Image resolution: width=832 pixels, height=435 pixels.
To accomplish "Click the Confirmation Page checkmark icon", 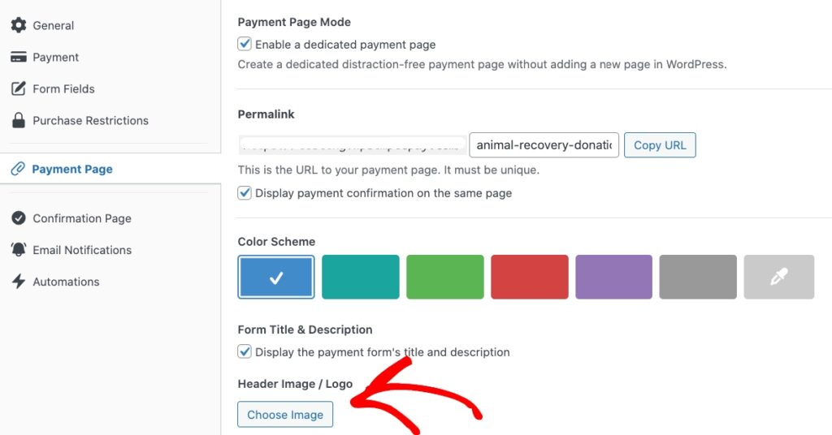I will click(18, 218).
